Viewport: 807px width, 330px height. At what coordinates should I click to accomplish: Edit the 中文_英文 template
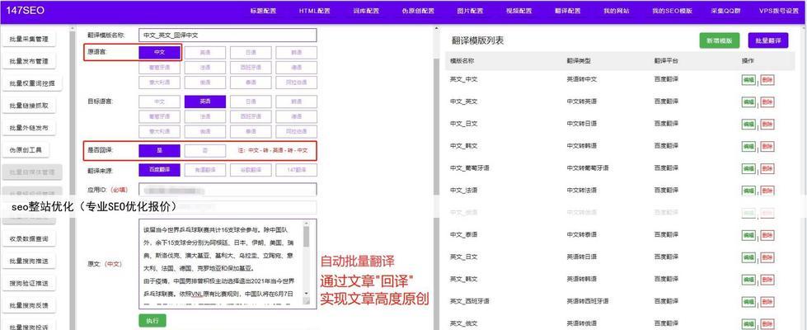(748, 102)
